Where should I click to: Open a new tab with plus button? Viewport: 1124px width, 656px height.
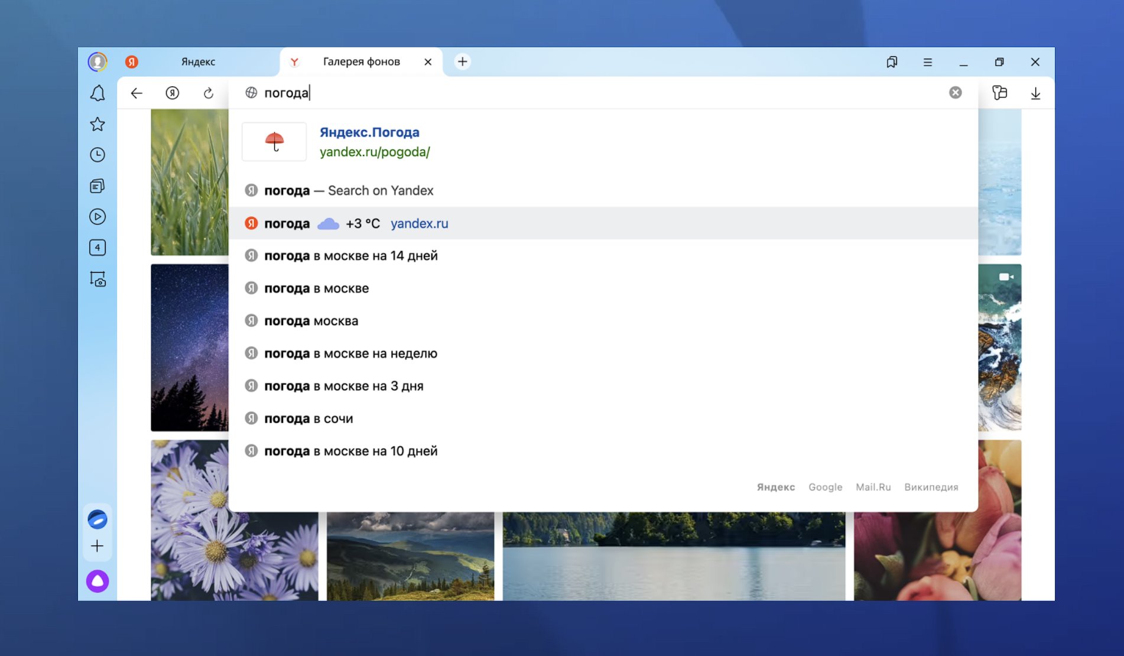[x=462, y=61]
